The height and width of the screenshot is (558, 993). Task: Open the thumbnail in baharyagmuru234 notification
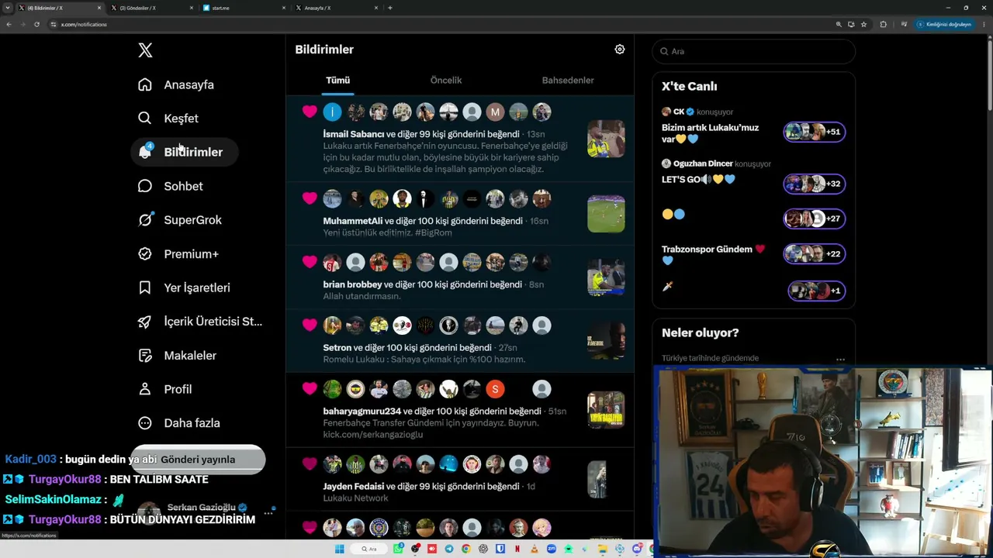606,410
